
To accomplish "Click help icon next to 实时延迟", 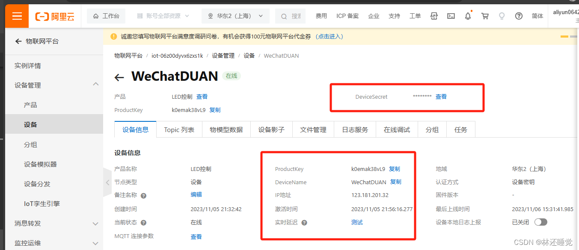I will pos(304,223).
